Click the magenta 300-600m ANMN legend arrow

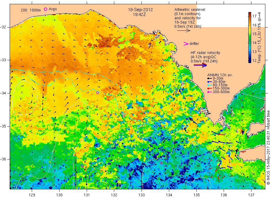point(209,92)
